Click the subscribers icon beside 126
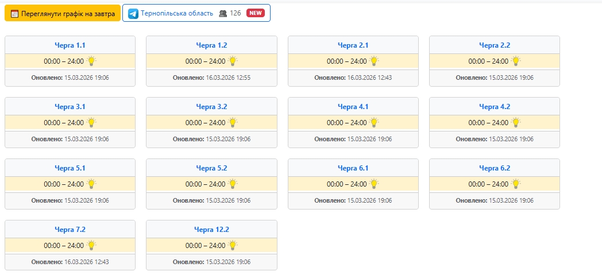This screenshot has width=602, height=275. 223,13
